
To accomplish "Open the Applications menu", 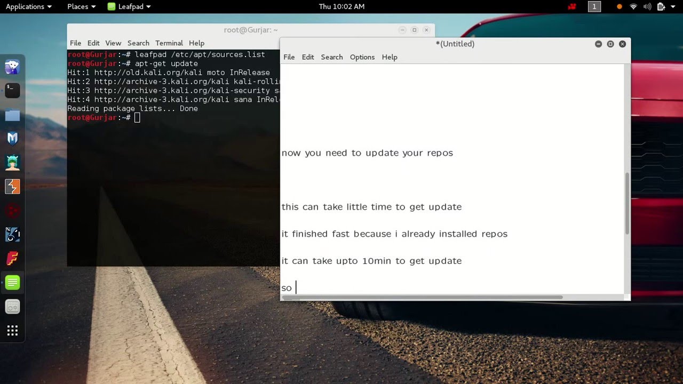I will 29,6.
